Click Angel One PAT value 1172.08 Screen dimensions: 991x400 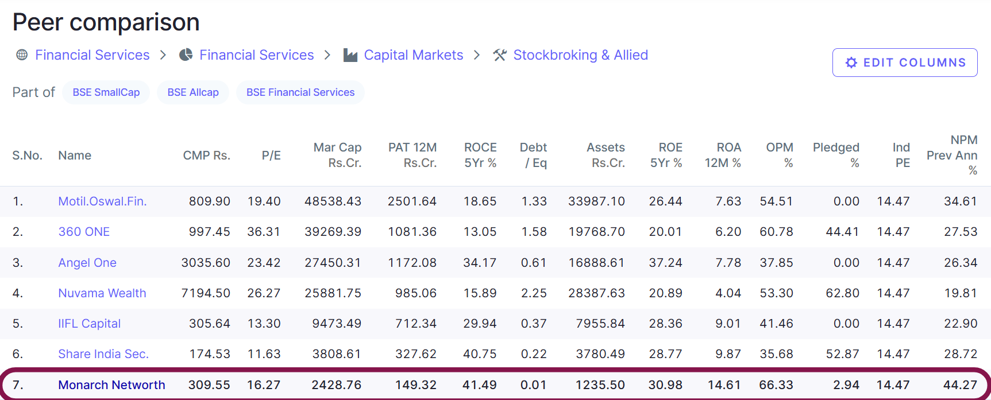point(412,263)
